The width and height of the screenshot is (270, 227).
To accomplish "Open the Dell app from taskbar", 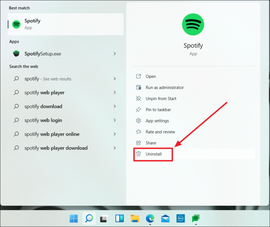I will [180, 218].
